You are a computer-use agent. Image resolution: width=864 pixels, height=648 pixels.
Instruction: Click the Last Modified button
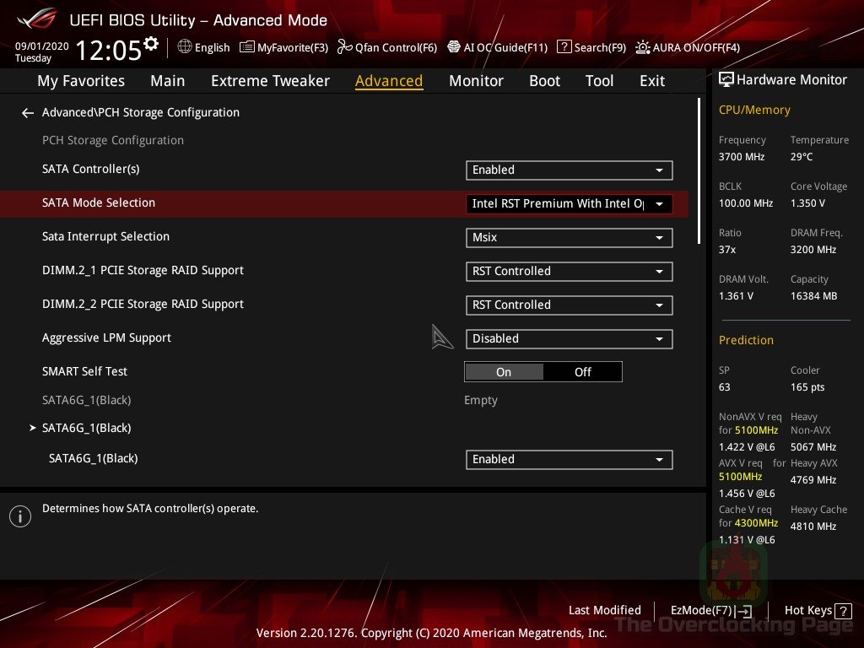coord(605,610)
